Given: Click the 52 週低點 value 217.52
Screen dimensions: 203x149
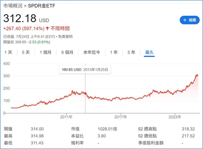Looking at the screenshot, I should coord(188,136).
